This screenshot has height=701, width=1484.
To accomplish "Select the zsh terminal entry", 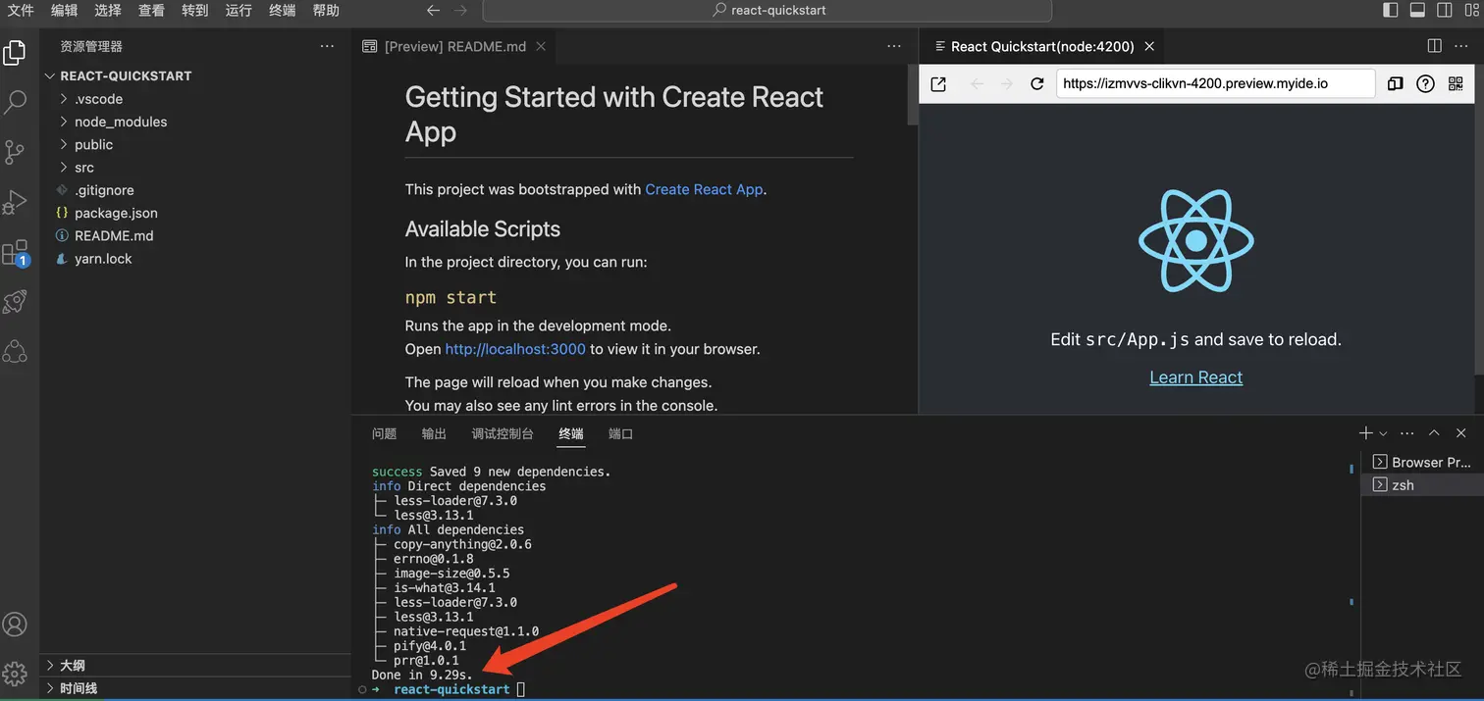I will click(x=1421, y=485).
